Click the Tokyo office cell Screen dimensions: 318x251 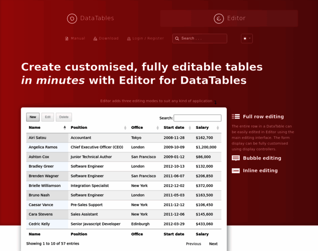tap(145, 138)
